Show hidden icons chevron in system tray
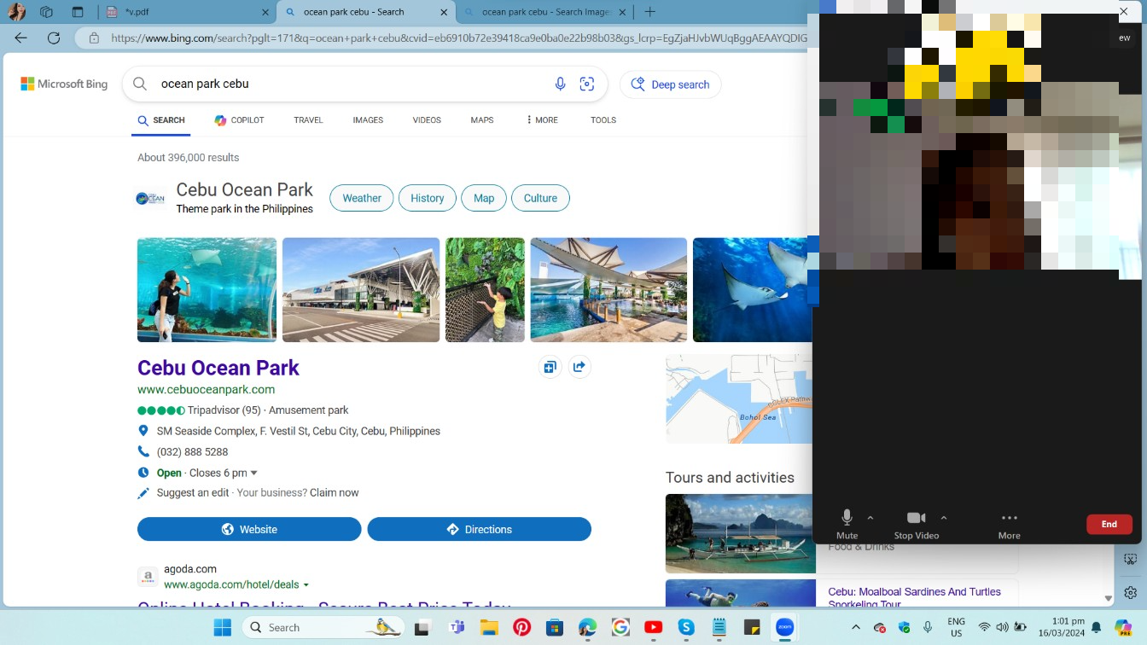 tap(856, 627)
